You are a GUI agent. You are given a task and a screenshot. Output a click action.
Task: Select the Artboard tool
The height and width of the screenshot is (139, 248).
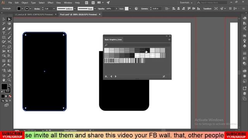[x=4, y=76]
